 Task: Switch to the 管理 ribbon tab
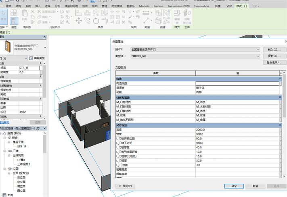104,6
